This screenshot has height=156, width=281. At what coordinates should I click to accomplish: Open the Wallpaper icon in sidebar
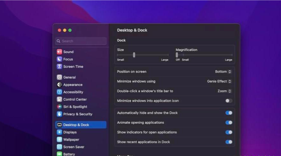click(59, 139)
